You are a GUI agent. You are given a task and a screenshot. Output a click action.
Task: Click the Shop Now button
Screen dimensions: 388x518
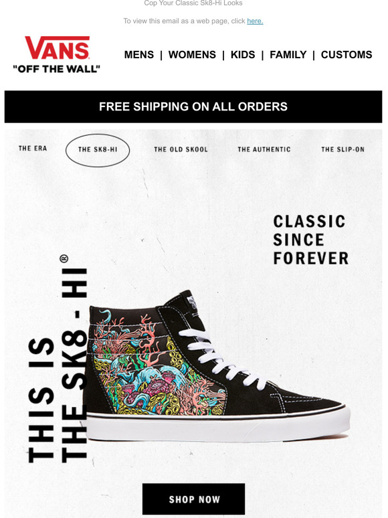point(193,499)
